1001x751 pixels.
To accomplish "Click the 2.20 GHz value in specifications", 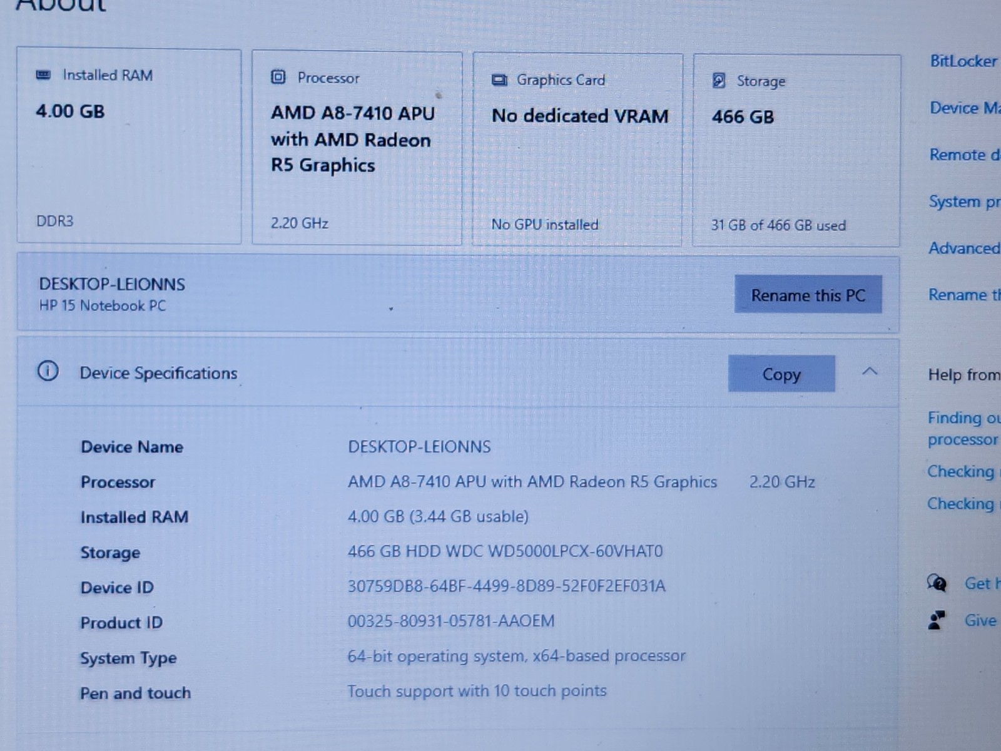I will [x=782, y=482].
